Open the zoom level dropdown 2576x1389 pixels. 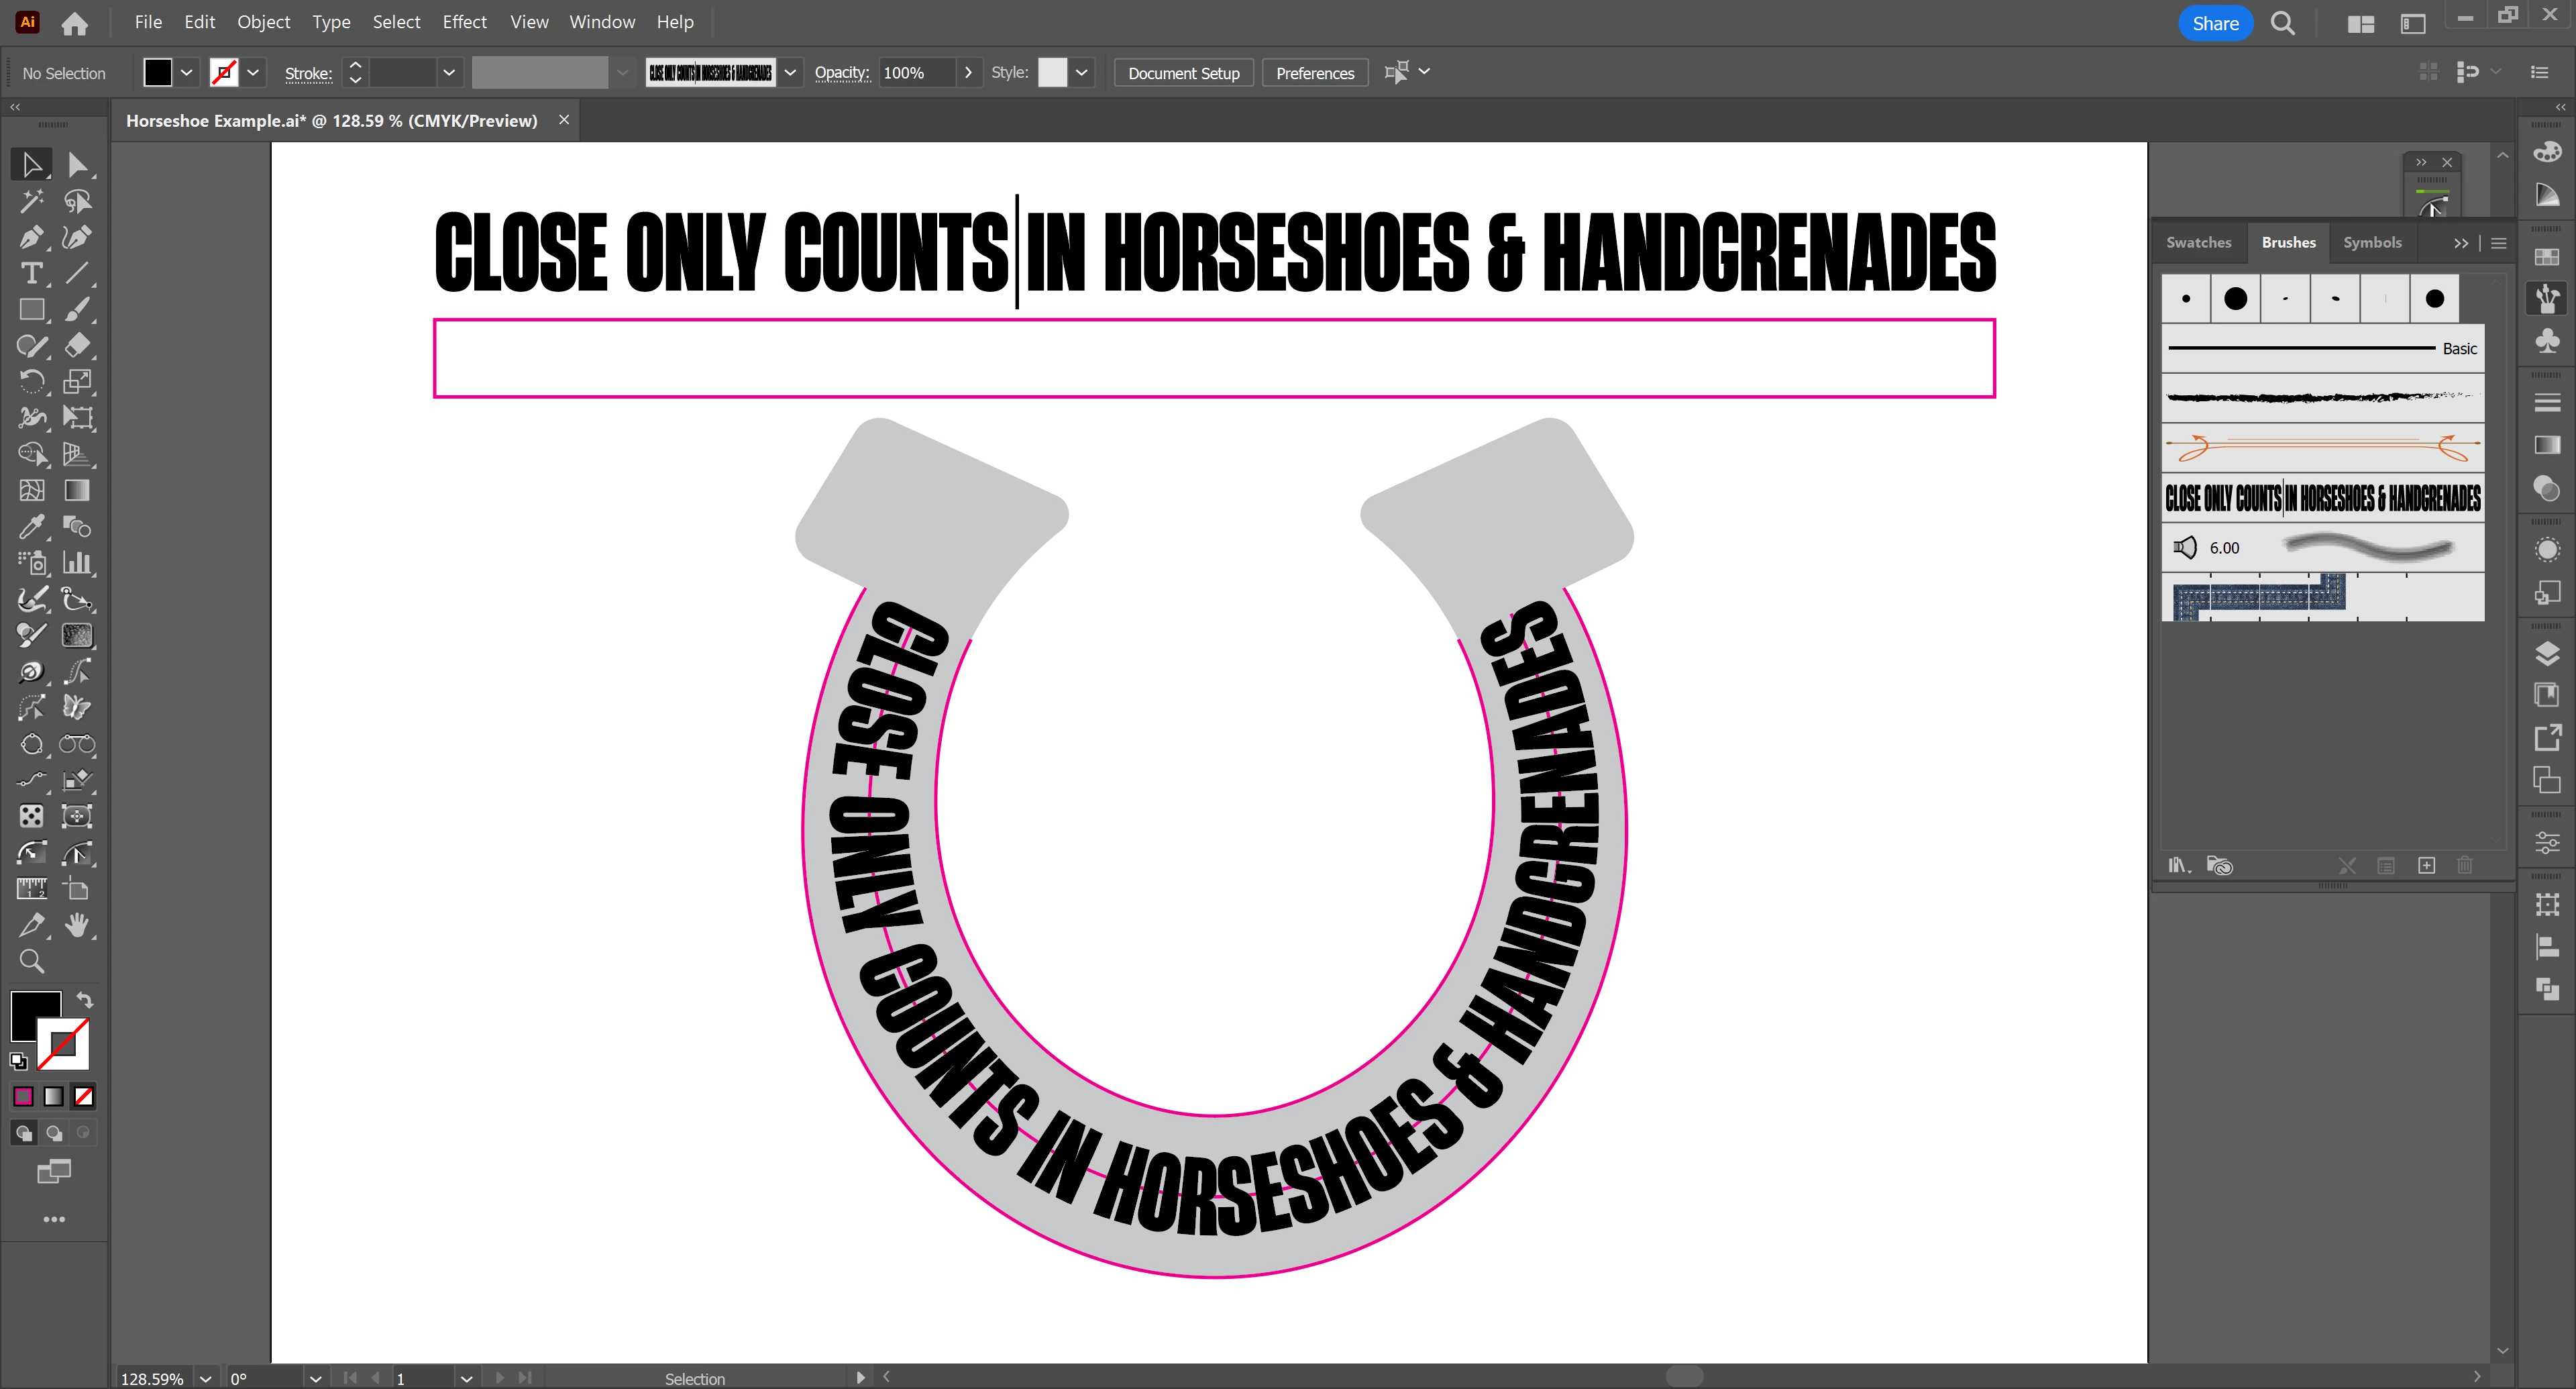coord(205,1378)
